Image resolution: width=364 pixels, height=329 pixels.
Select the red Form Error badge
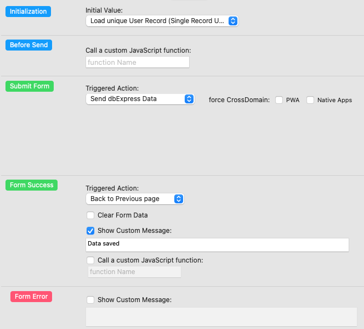31,297
